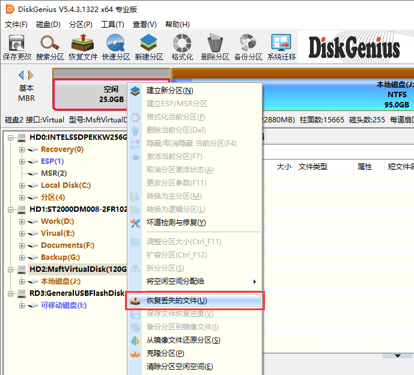Viewport: 414px width, 375px height.
Task: Click the Backup Partition (备份分区) toolbar icon
Action: click(x=248, y=47)
